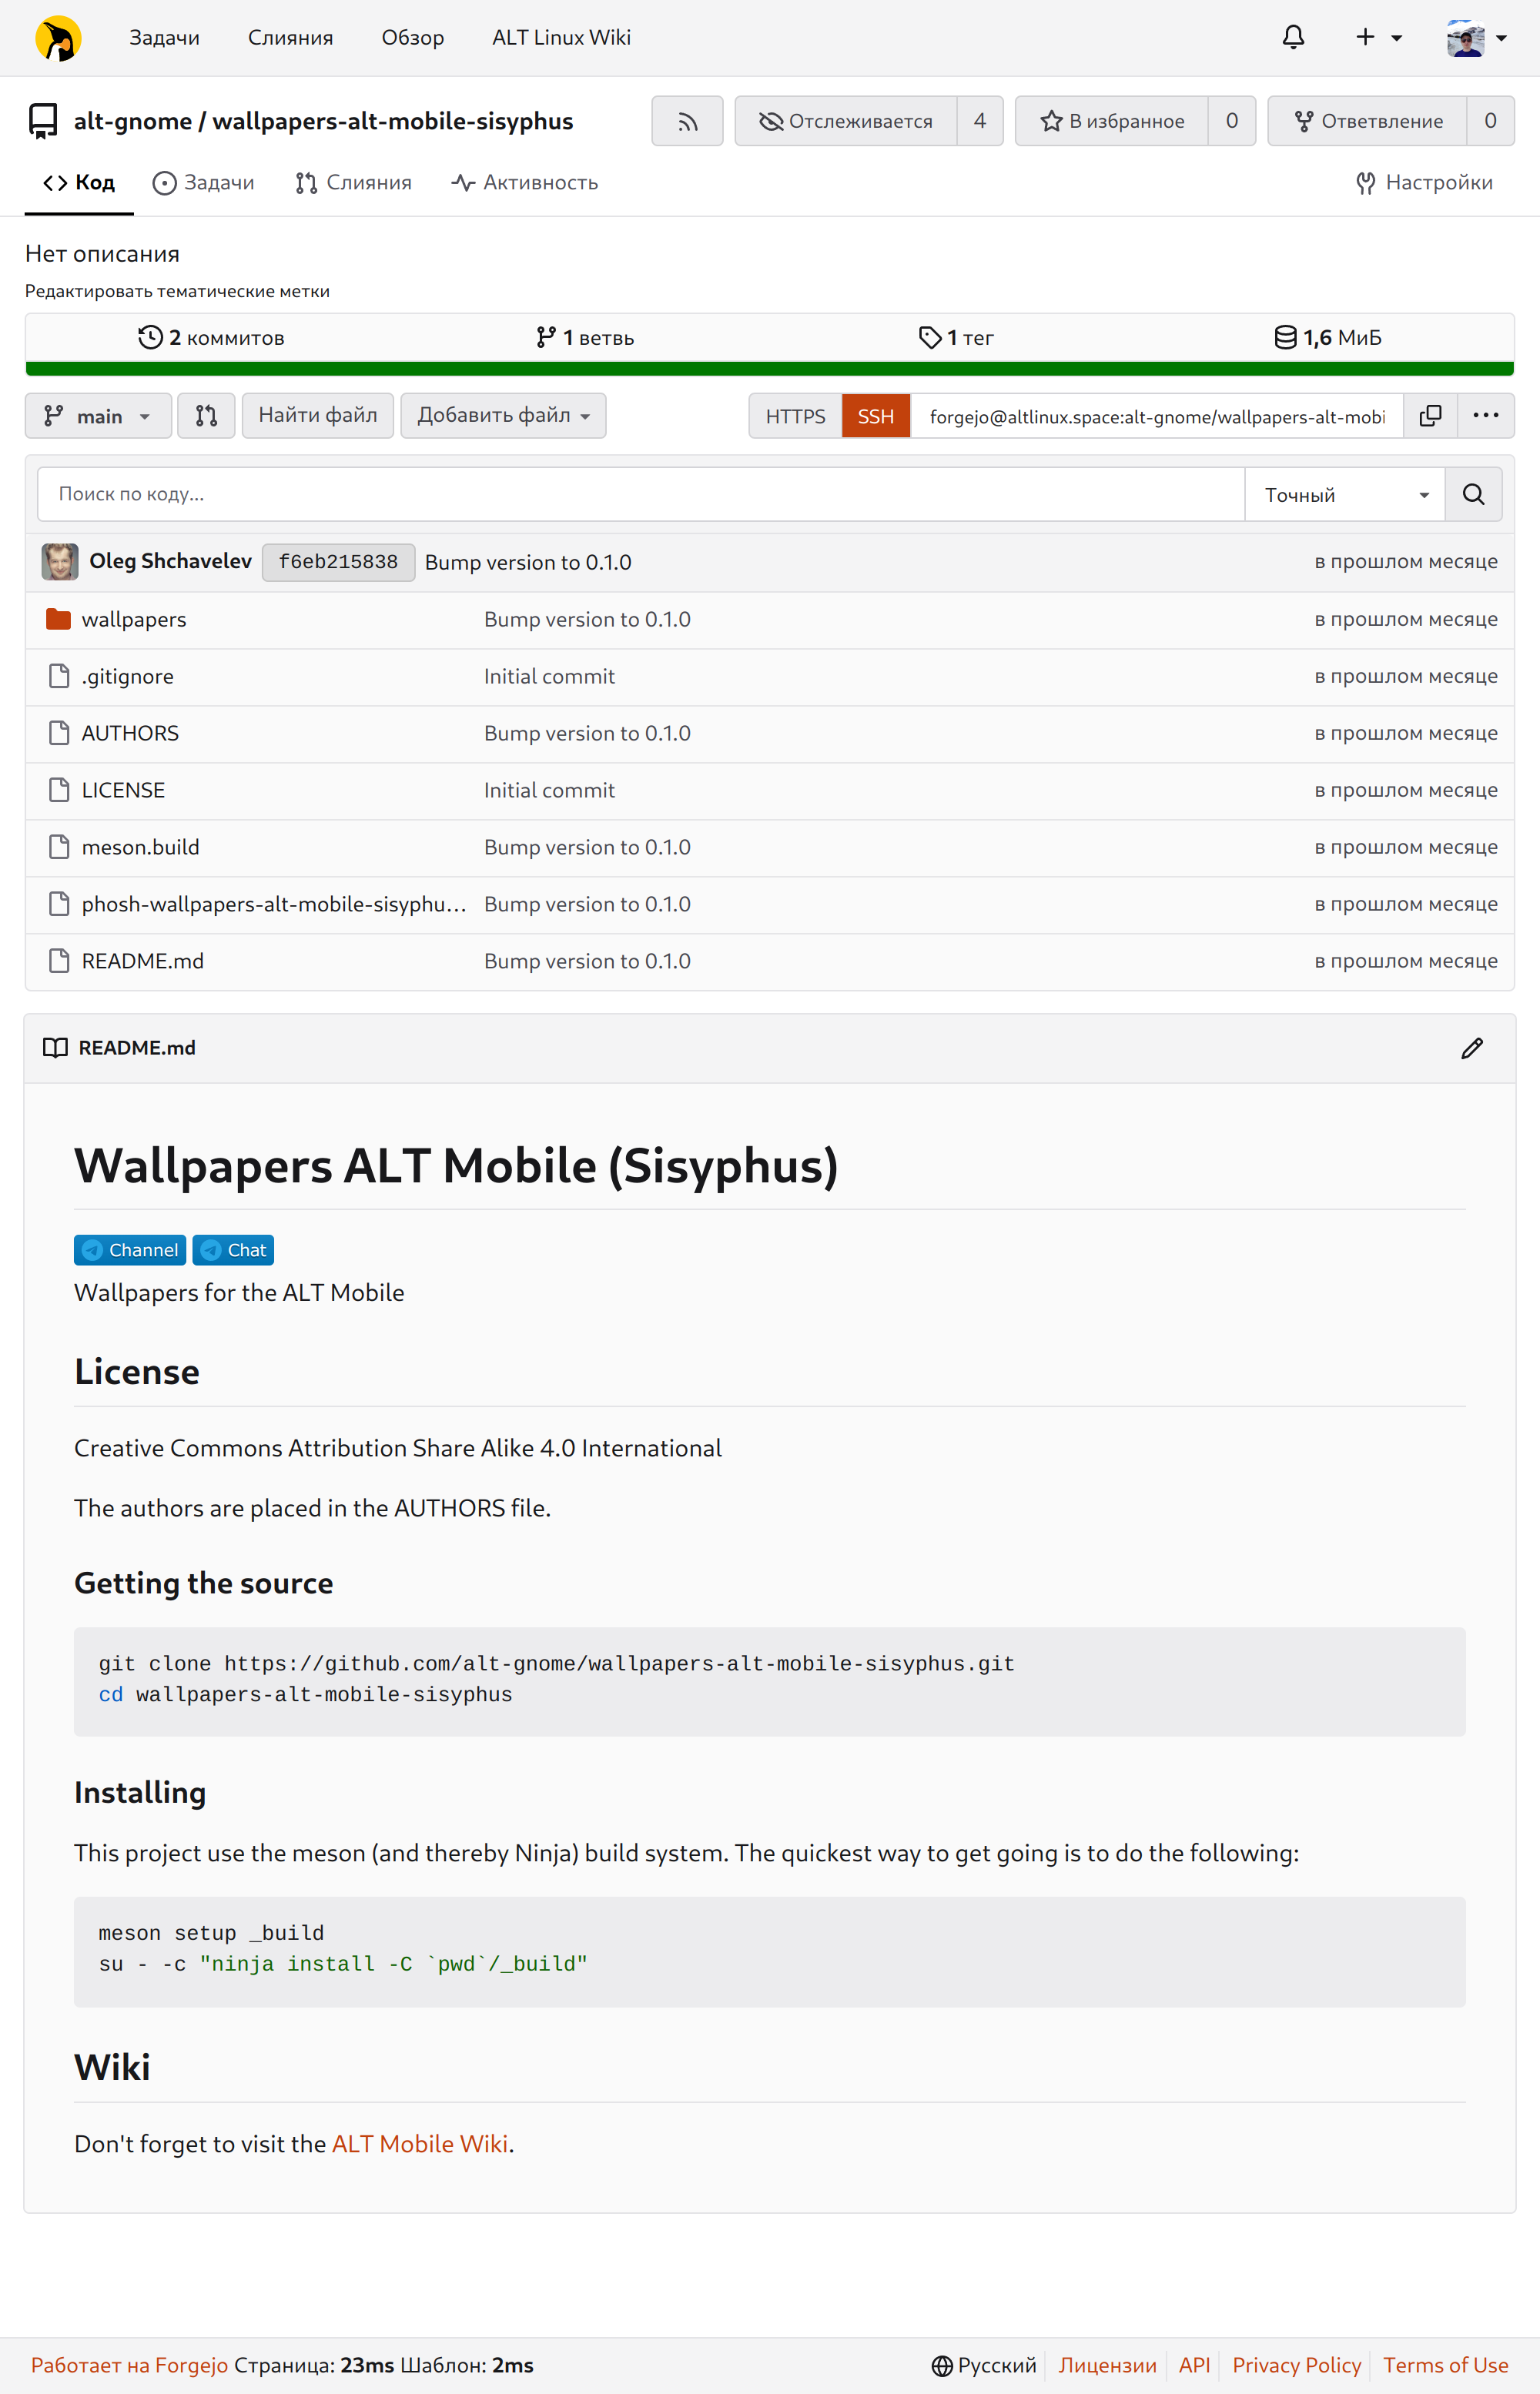Image resolution: width=1540 pixels, height=2394 pixels.
Task: Edit README.md via the pencil icon
Action: pyautogui.click(x=1471, y=1048)
